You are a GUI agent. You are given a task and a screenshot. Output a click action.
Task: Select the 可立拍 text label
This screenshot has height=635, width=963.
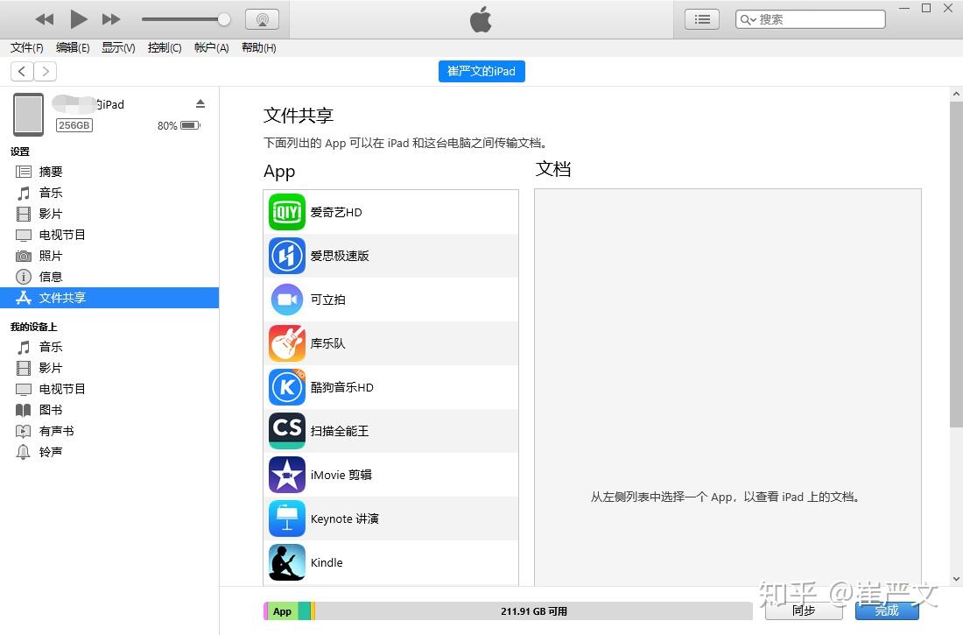coord(328,300)
